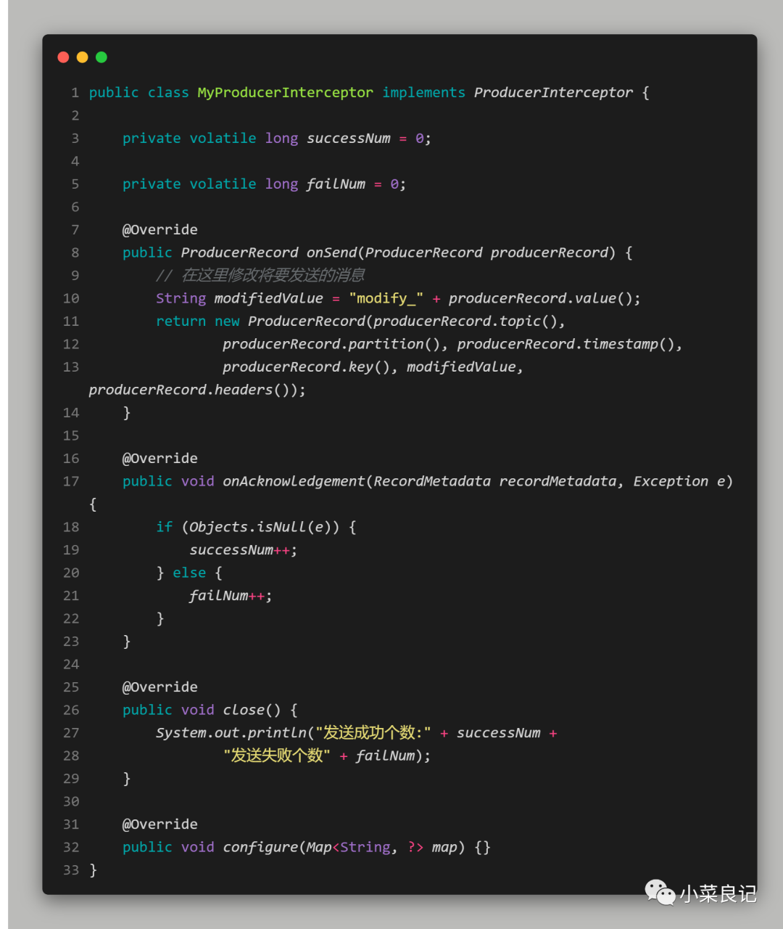
Task: Click the "发送成功个数:" string
Action: [373, 733]
